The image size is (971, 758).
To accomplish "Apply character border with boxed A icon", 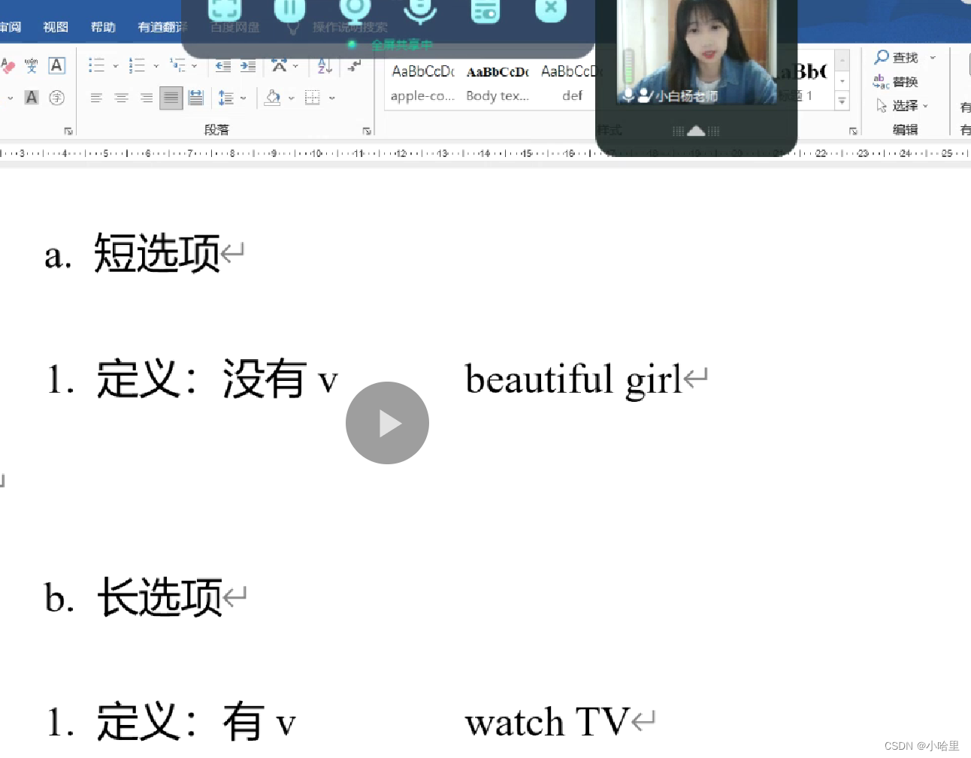I will [x=56, y=65].
